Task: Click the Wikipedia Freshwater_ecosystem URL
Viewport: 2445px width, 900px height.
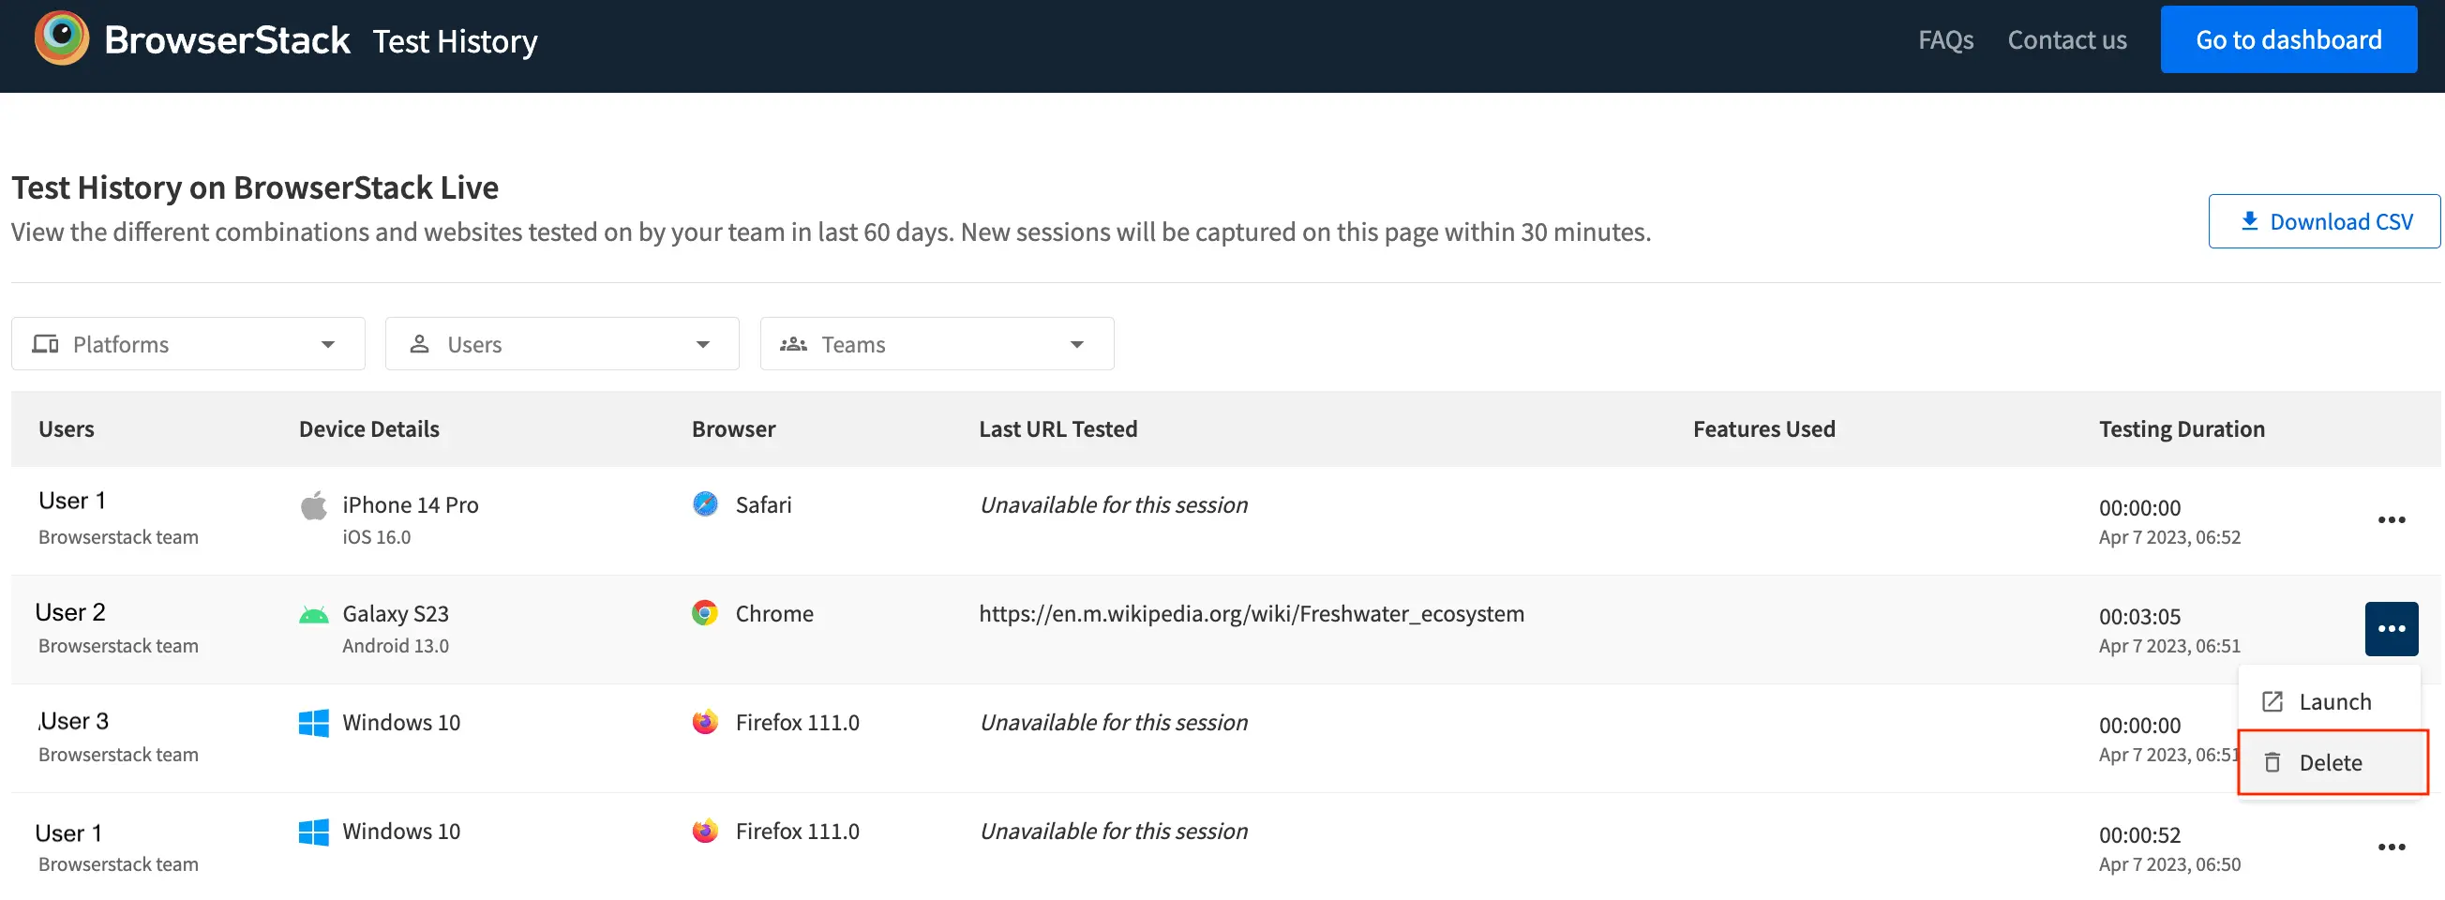Action: coord(1251,614)
